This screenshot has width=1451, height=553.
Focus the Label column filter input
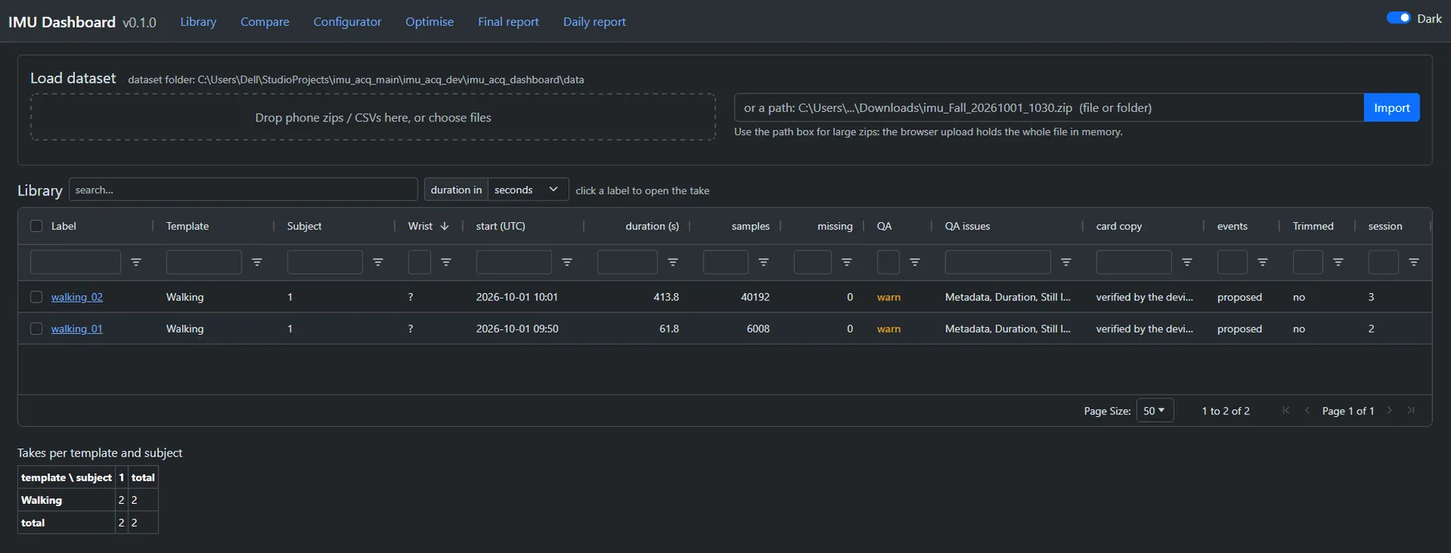(x=75, y=262)
